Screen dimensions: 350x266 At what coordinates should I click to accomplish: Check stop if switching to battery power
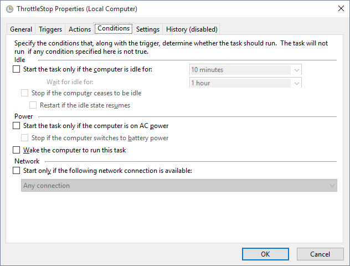point(24,138)
